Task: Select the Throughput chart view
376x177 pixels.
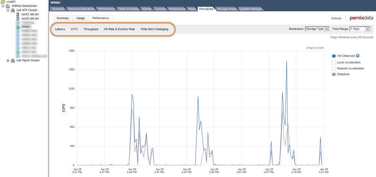Action: (91, 29)
